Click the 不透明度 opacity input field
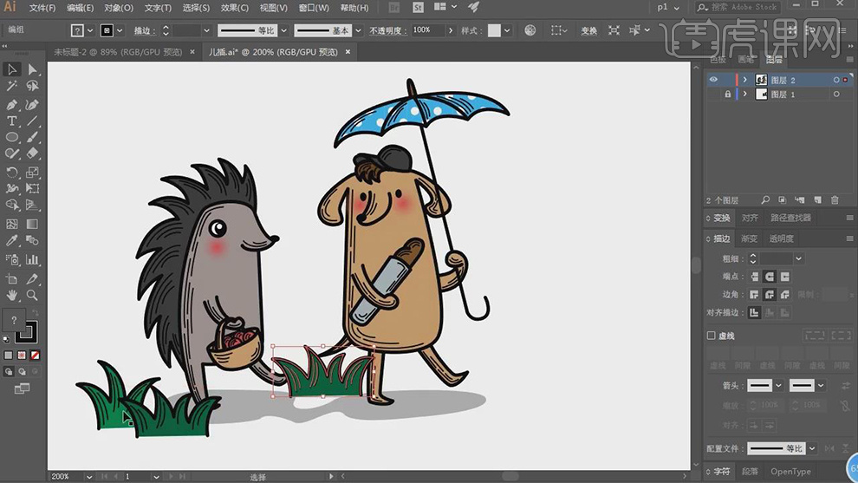Screen dimensions: 858x483 [x=426, y=30]
